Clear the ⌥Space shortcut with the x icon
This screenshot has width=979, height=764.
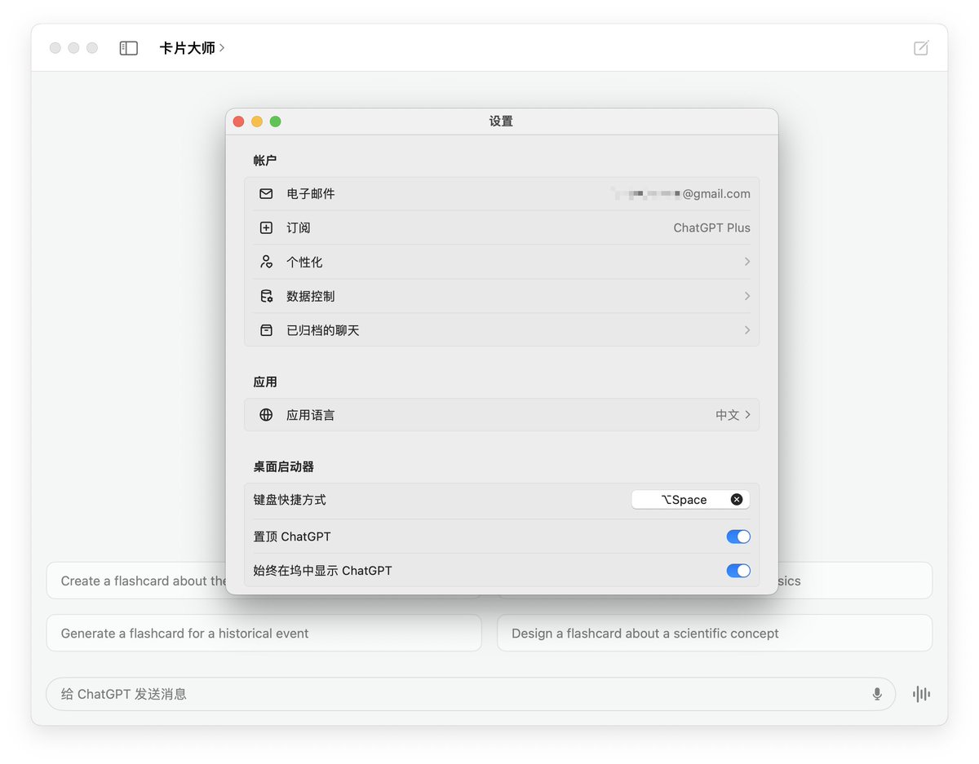coord(737,500)
